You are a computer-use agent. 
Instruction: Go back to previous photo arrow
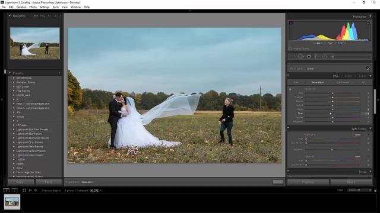(30, 191)
